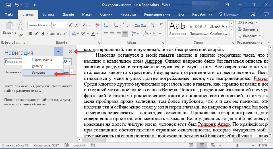Click the Заменить button
This screenshot has height=149, width=273.
point(248,29)
